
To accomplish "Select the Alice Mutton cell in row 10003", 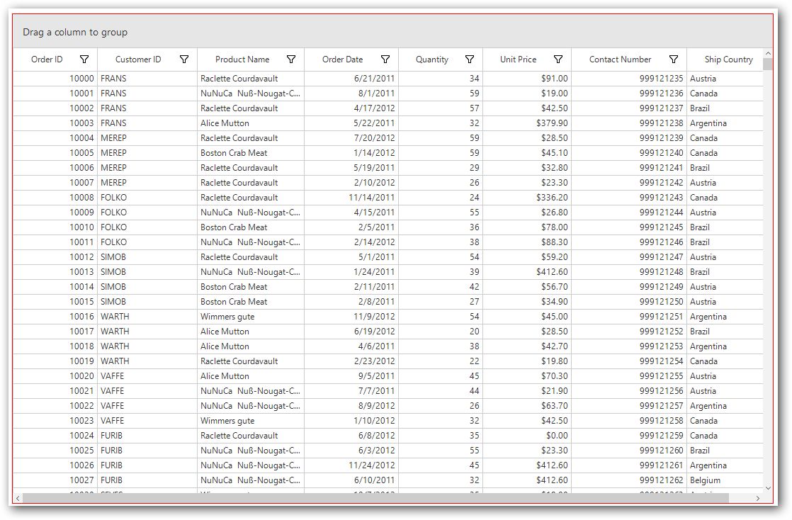I will [251, 123].
